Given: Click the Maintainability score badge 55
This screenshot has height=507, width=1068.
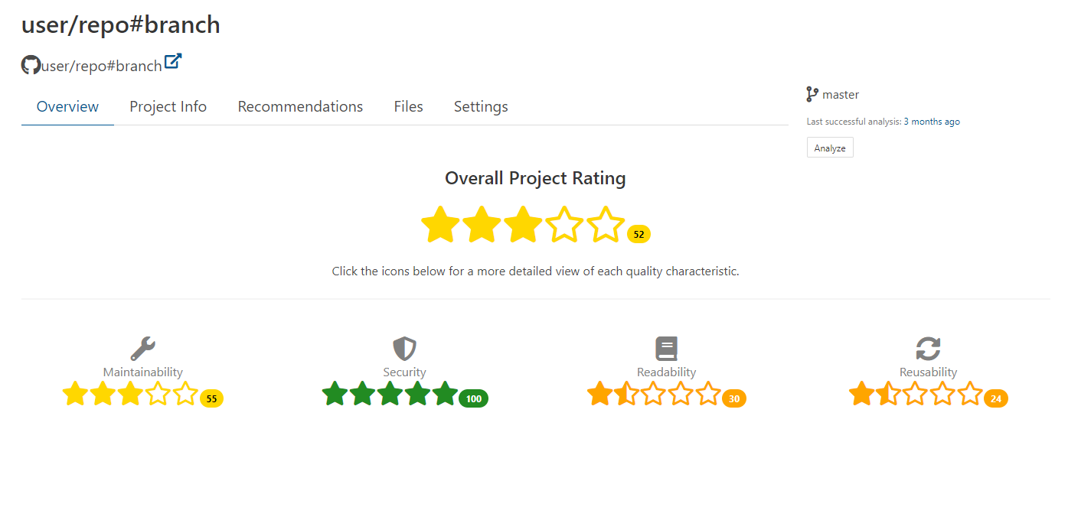Looking at the screenshot, I should click(x=211, y=398).
